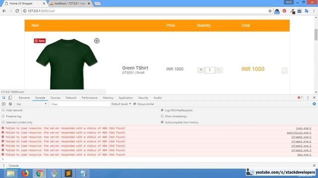The image size is (318, 178).
Task: Open the Audits tab in DevTools
Action: point(158,98)
